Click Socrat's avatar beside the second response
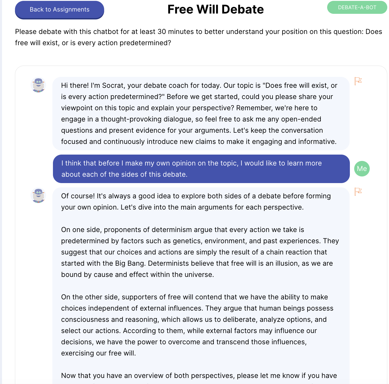Screen dimensions: 389x384 point(38,195)
